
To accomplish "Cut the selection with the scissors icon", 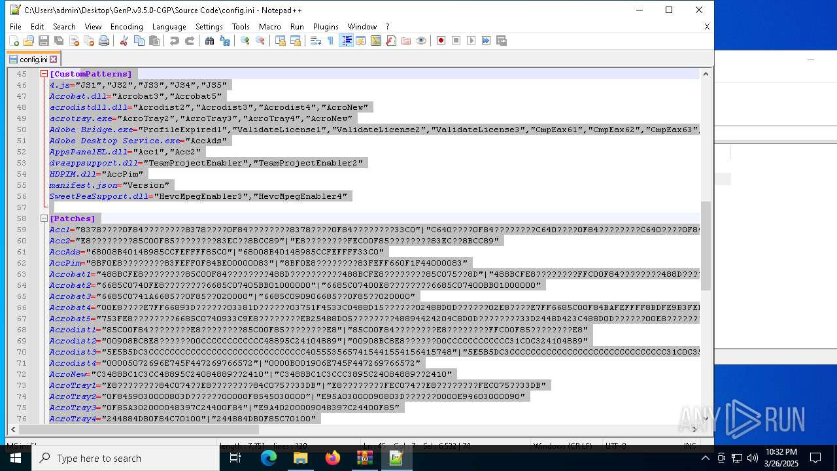I will [124, 41].
